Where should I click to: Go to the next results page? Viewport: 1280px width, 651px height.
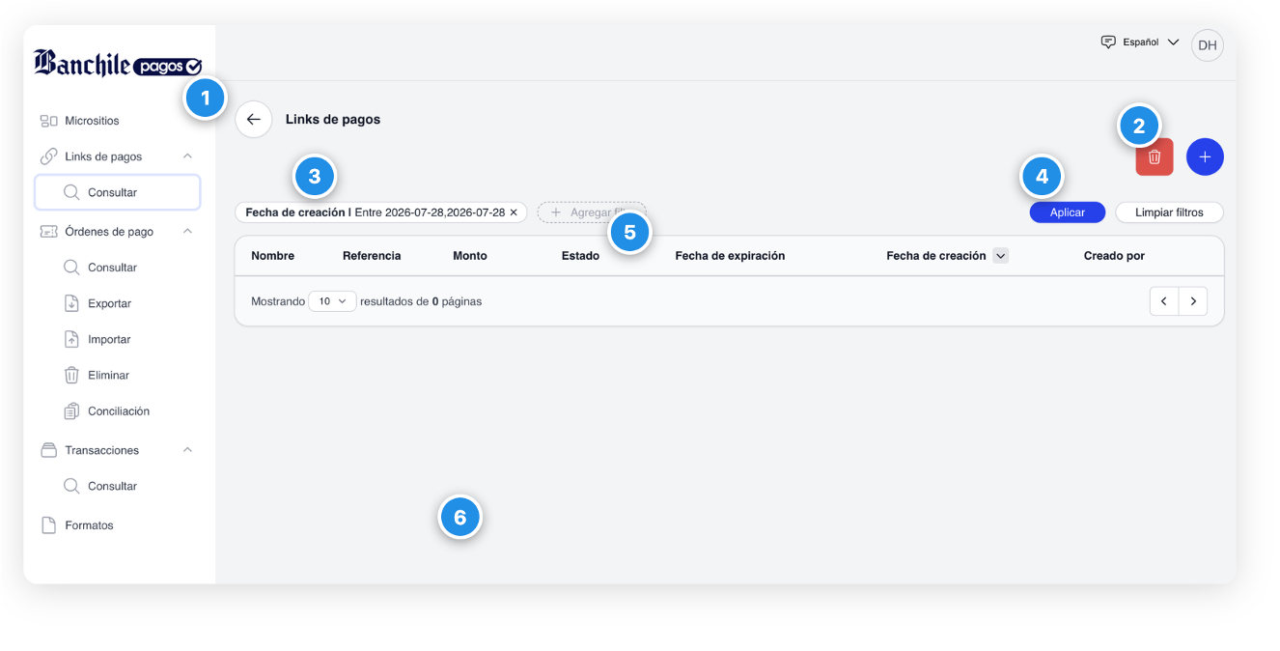click(x=1193, y=301)
